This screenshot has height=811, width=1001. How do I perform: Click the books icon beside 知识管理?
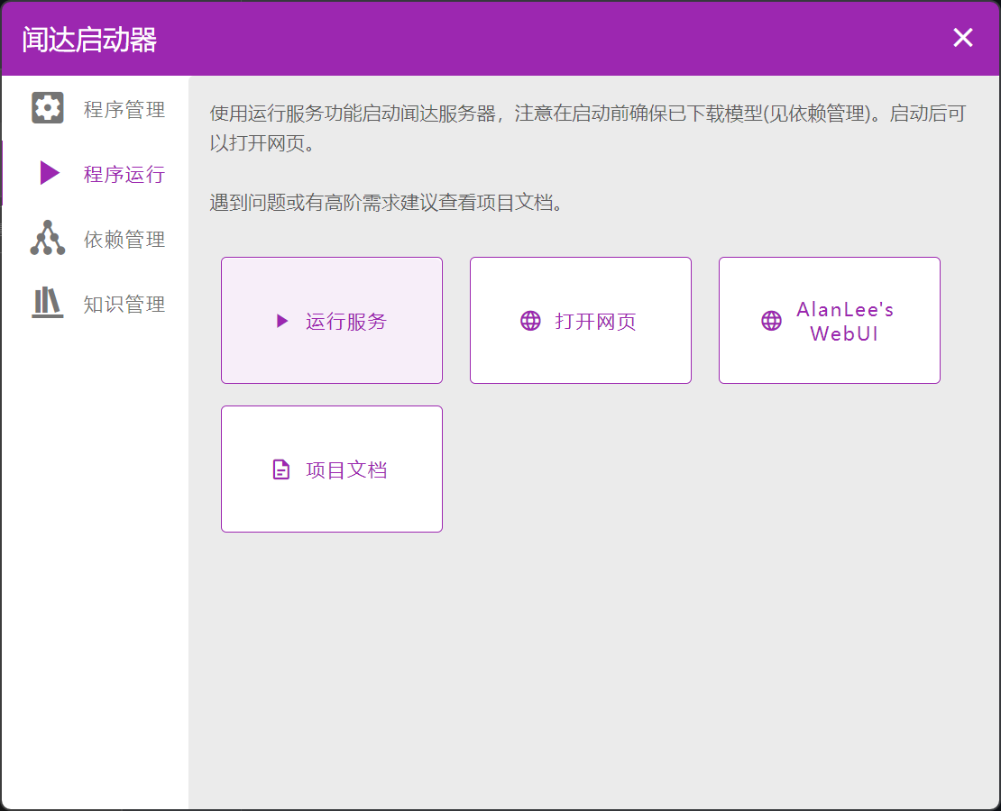48,303
